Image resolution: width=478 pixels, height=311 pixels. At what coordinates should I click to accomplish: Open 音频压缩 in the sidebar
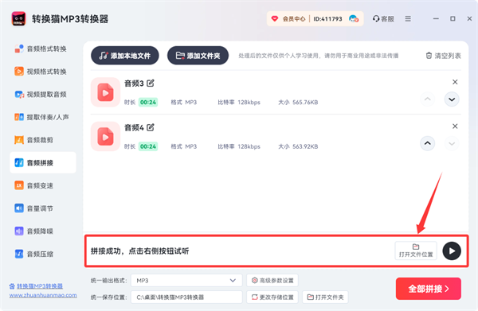tap(33, 254)
